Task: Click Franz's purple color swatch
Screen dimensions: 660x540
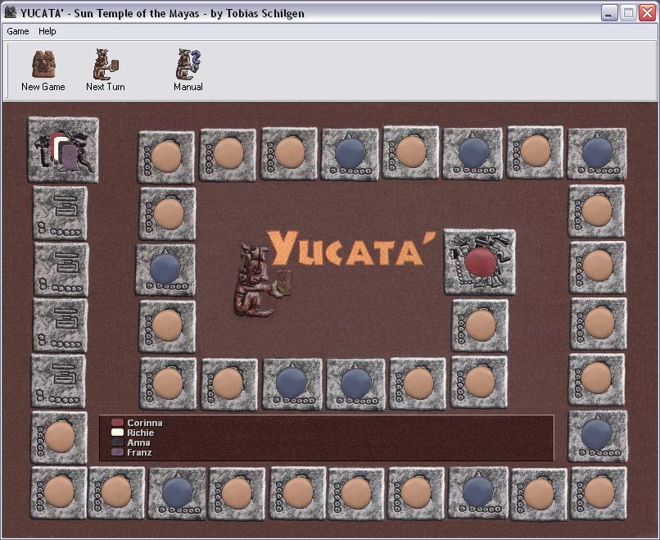Action: [x=117, y=452]
